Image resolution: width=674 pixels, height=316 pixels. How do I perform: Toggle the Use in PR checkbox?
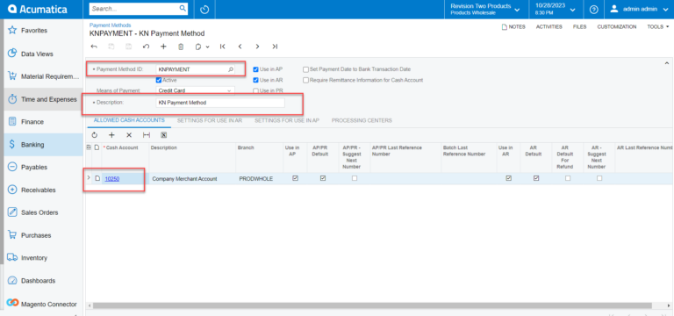click(255, 90)
